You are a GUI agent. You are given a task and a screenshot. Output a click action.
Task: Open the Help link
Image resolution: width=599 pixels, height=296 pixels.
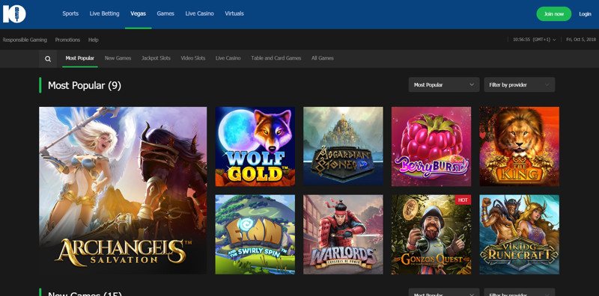click(x=93, y=40)
